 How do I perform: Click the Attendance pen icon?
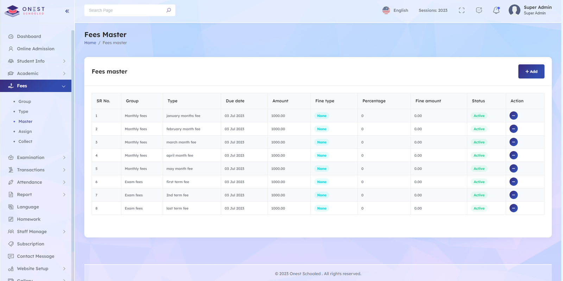(x=11, y=182)
